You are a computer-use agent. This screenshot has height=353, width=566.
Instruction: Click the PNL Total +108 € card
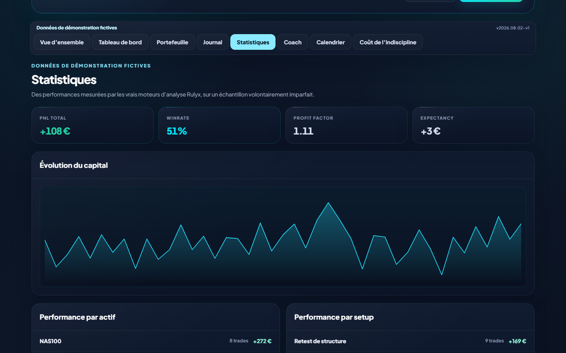(92, 125)
